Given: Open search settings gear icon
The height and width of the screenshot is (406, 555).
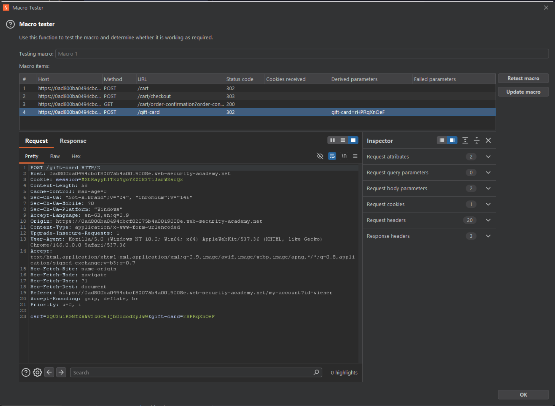Looking at the screenshot, I should click(x=37, y=372).
